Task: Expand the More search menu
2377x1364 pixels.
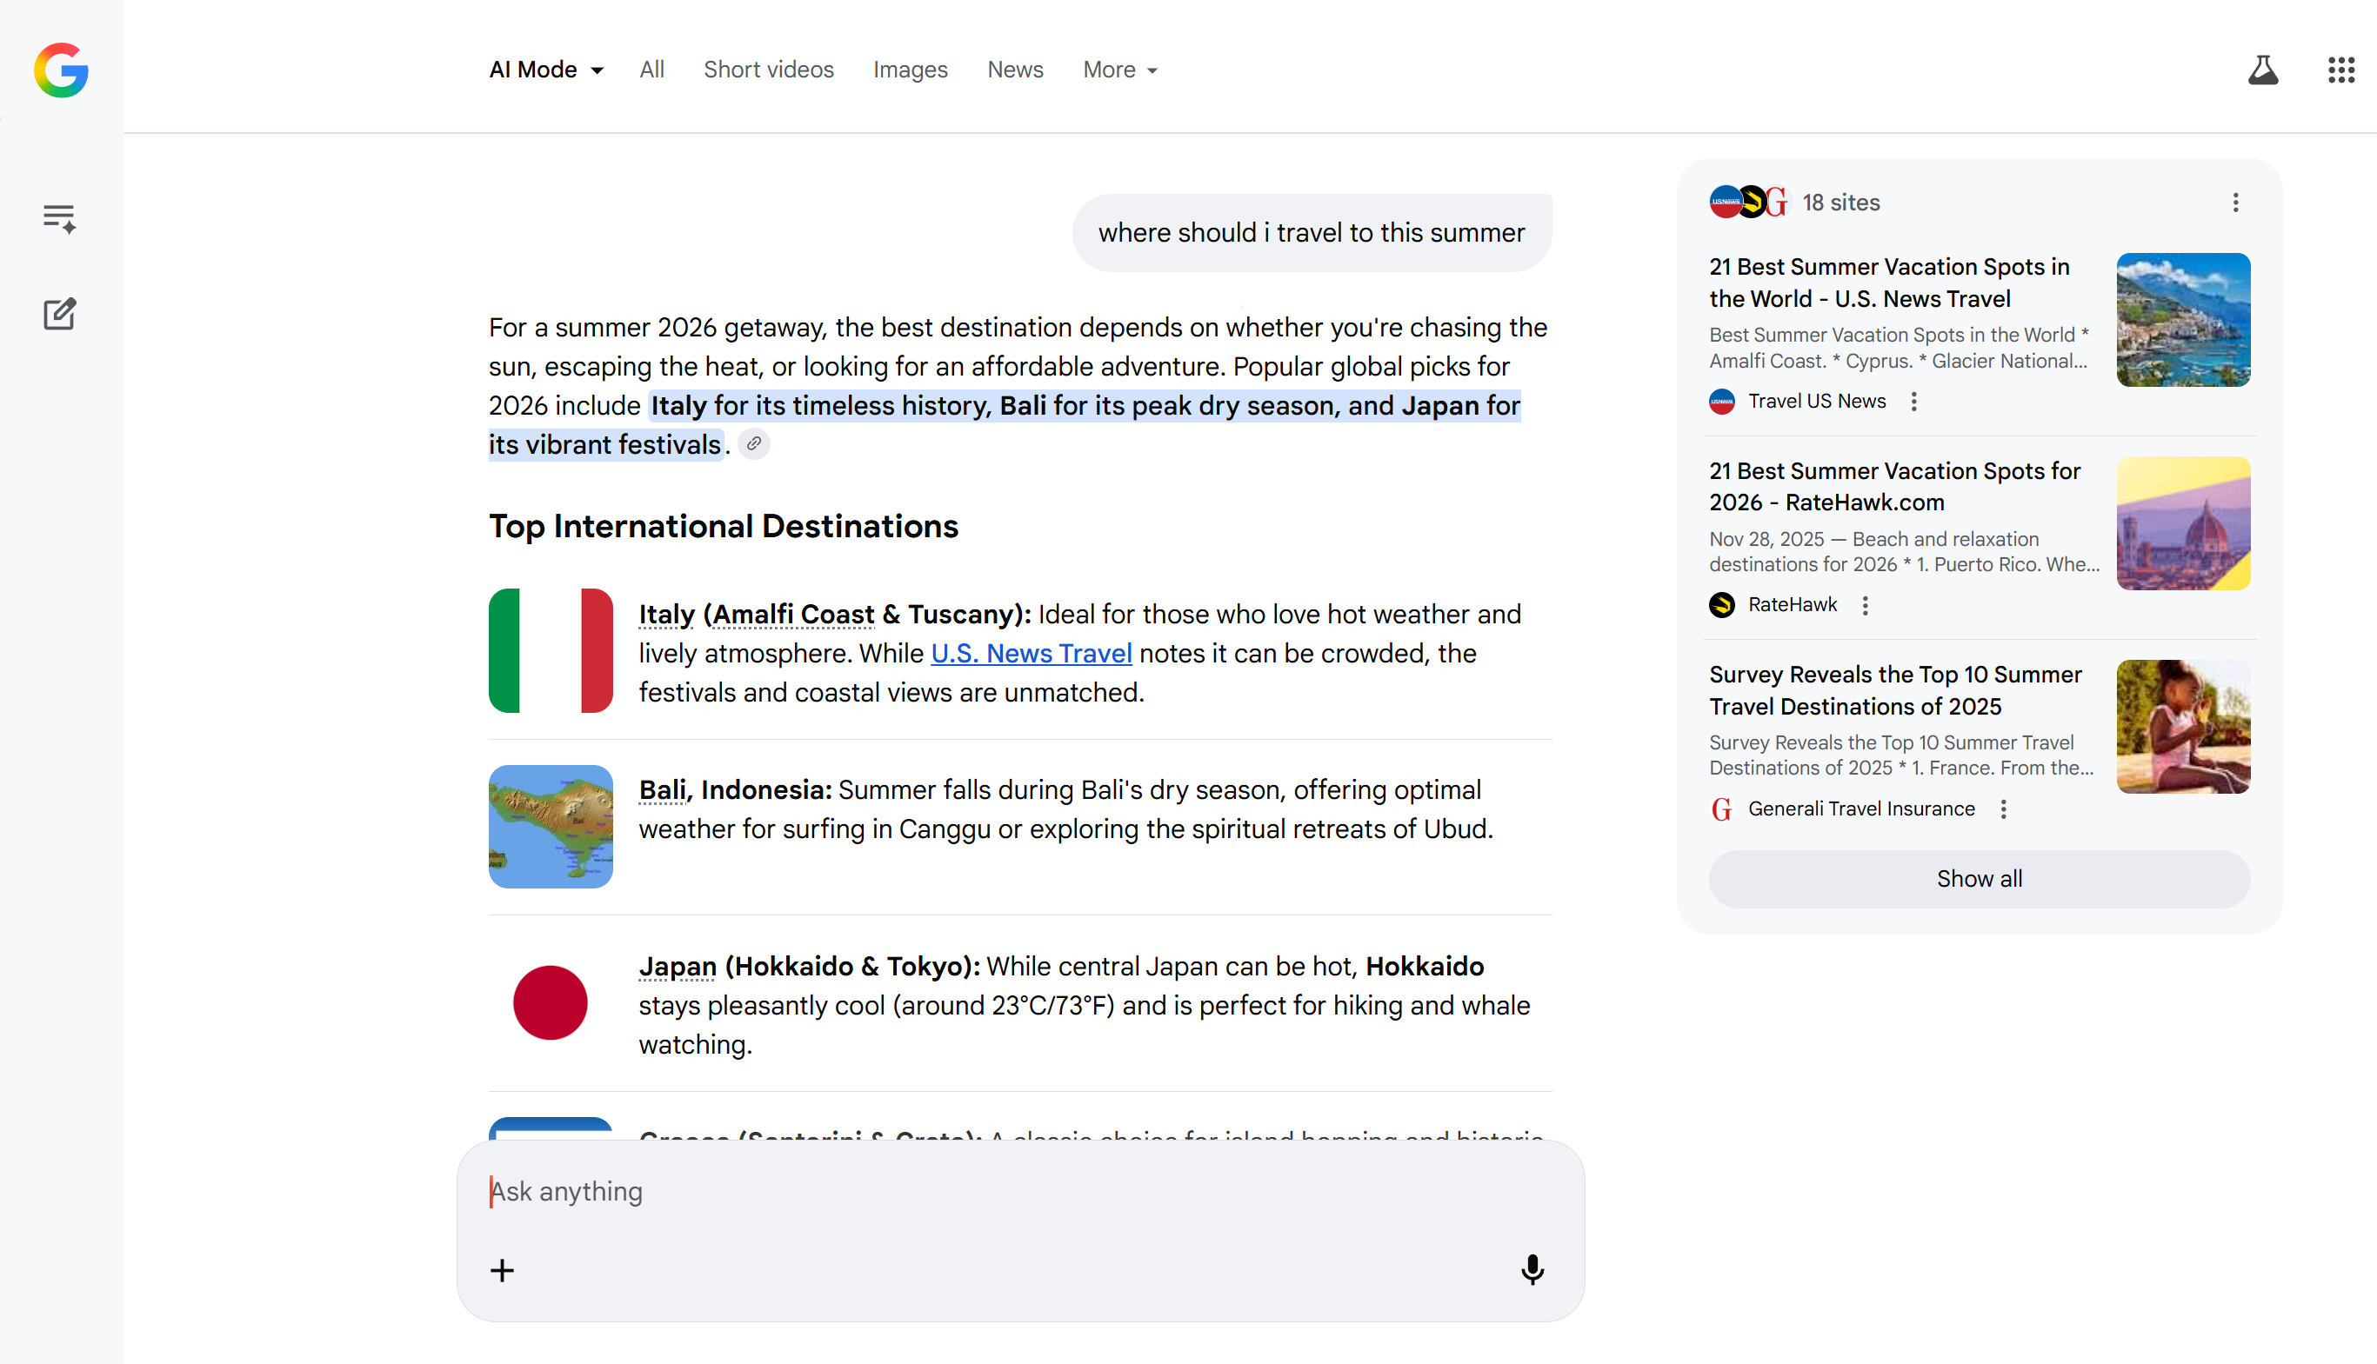Action: [1119, 70]
